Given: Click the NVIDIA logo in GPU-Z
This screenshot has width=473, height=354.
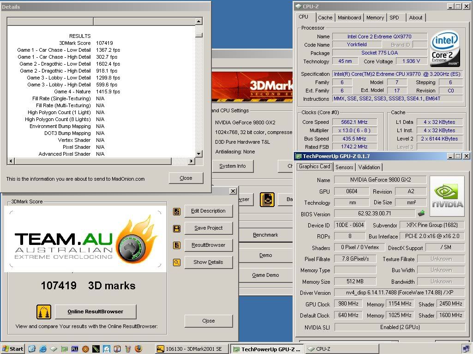Looking at the screenshot, I should 447,196.
